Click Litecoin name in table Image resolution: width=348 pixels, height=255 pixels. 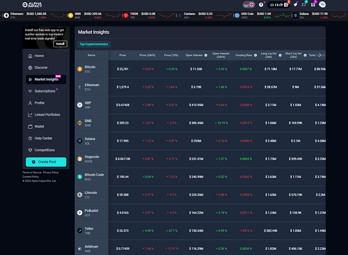point(91,193)
